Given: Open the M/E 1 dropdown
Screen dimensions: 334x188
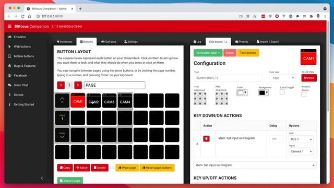Looking at the screenshot, I should tap(301, 139).
